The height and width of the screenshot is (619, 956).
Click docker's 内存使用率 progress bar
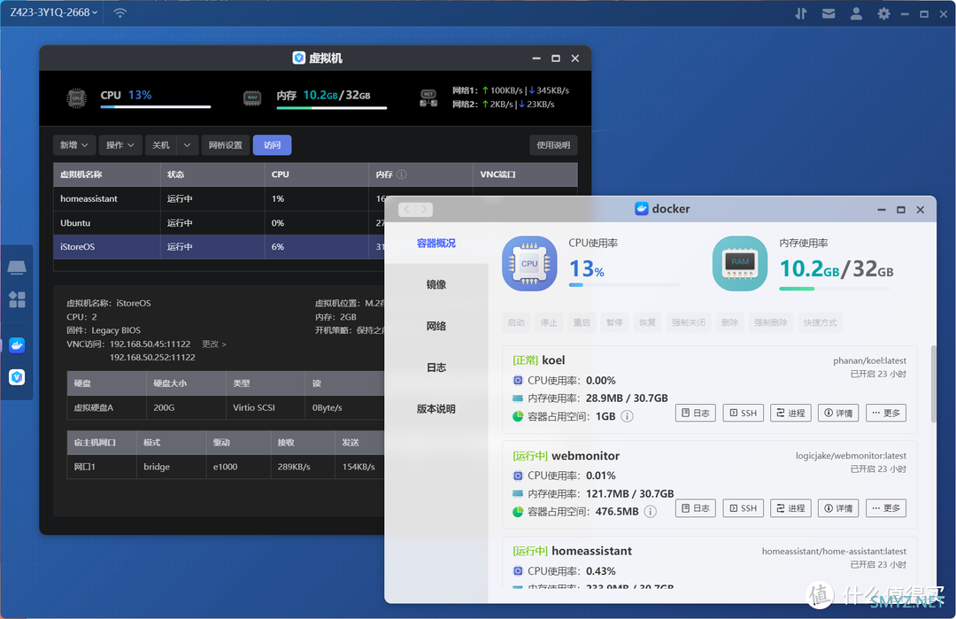coord(835,289)
